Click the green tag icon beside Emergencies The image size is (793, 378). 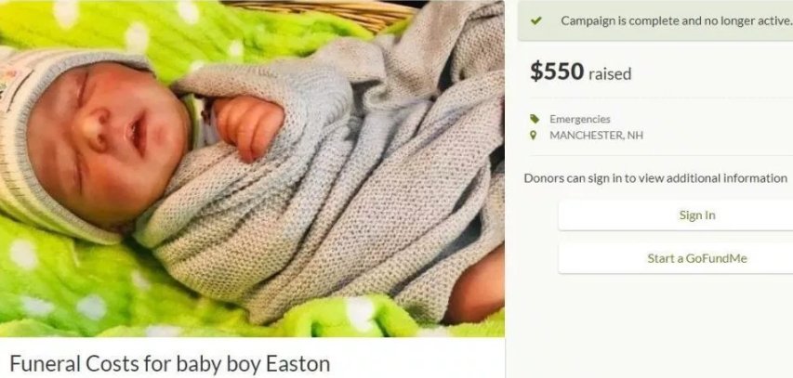point(534,119)
